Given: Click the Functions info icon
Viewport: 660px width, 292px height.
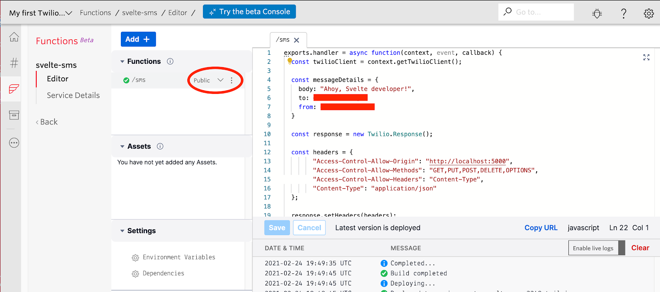Looking at the screenshot, I should (170, 61).
